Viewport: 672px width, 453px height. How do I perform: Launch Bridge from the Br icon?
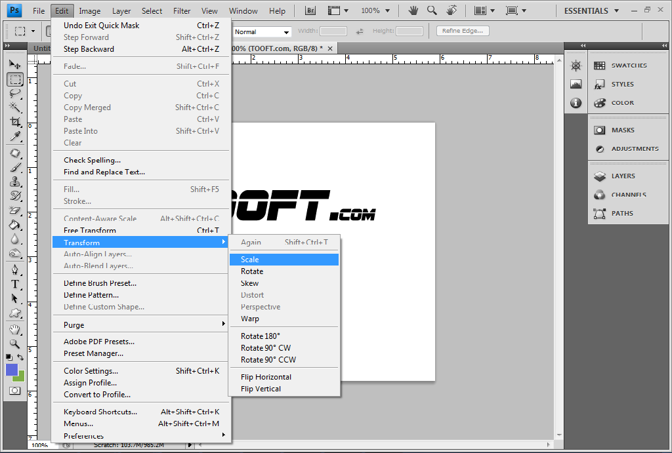pyautogui.click(x=310, y=10)
